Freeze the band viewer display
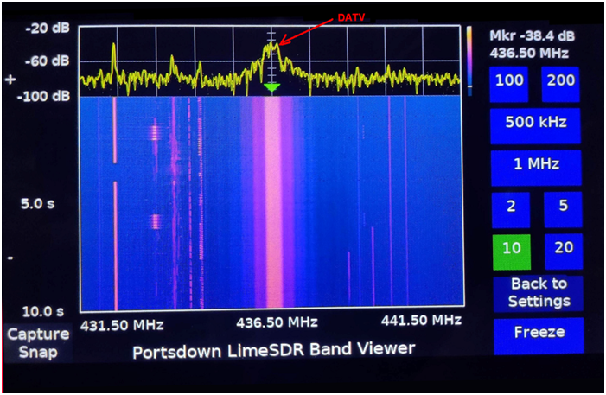The height and width of the screenshot is (395, 606). [x=539, y=334]
